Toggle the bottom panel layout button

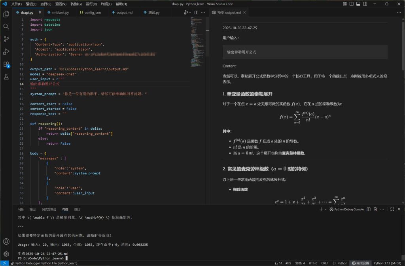358,4
